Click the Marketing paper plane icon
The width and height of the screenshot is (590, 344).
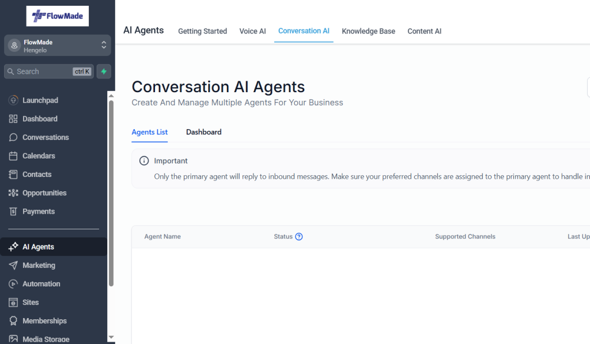tap(13, 265)
